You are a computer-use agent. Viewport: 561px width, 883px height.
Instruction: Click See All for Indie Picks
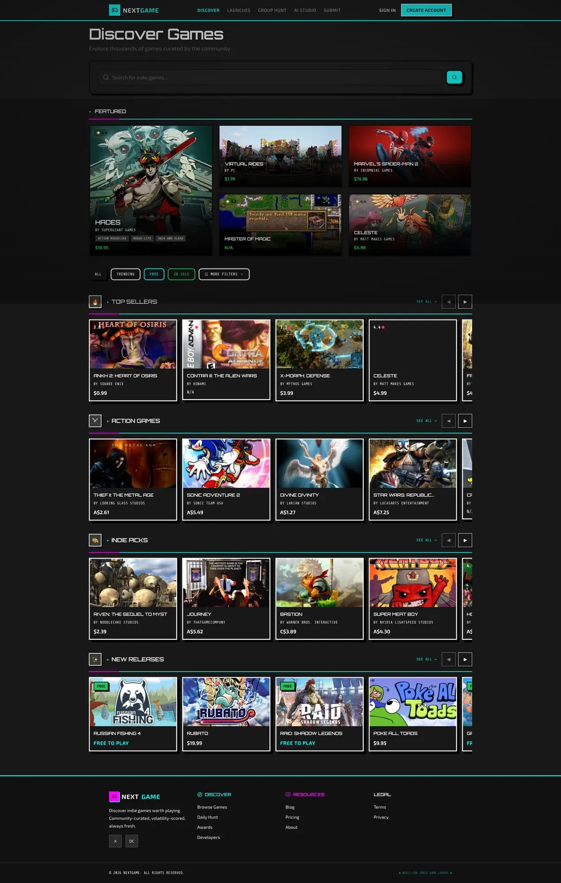tap(426, 540)
